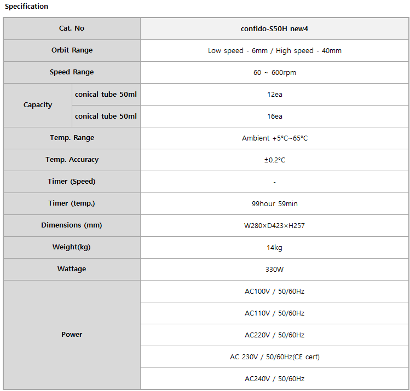Select the Cat. No header cell
This screenshot has width=410, height=391.
click(72, 28)
